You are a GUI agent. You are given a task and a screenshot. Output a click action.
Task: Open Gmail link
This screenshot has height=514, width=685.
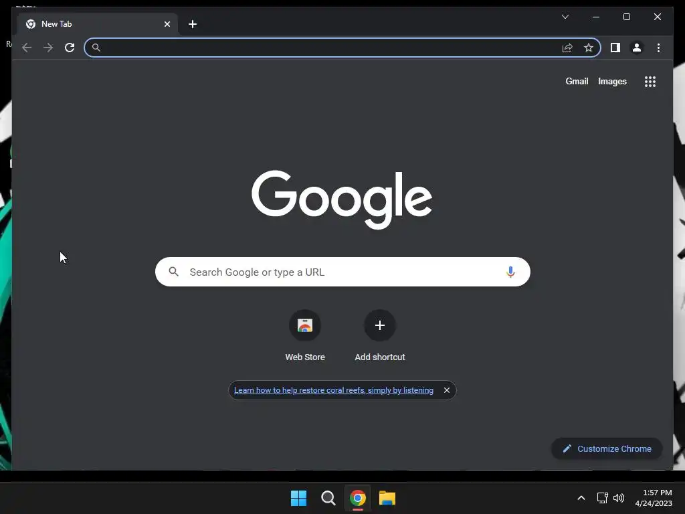click(577, 81)
